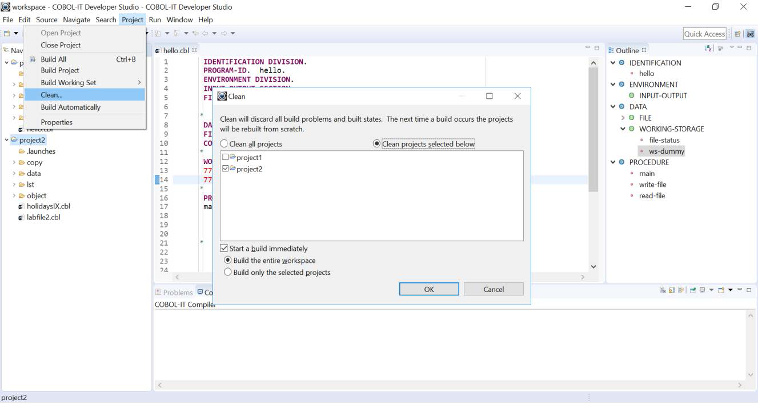Choose Build only the selected projects
758x404 pixels.
tap(228, 273)
